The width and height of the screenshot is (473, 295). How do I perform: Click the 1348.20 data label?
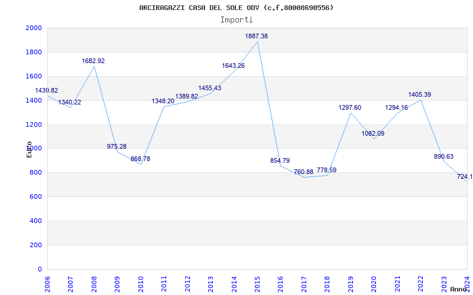163,101
